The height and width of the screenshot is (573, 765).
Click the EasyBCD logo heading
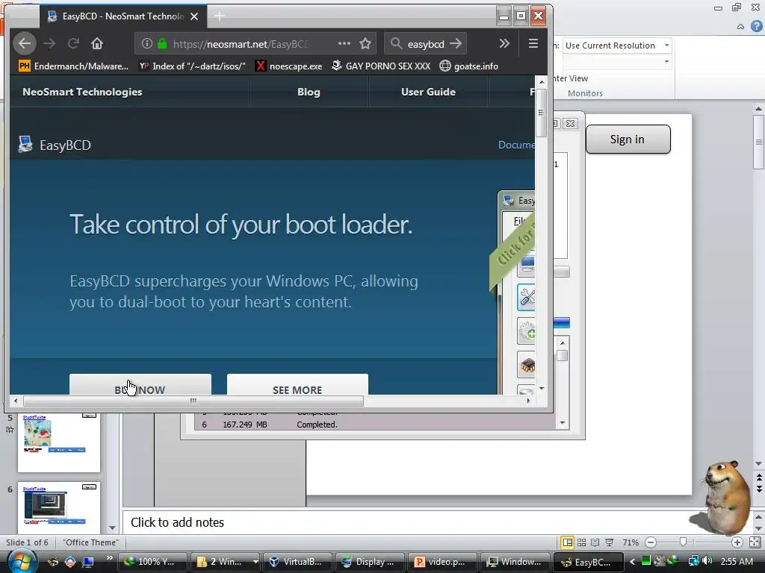click(x=55, y=145)
